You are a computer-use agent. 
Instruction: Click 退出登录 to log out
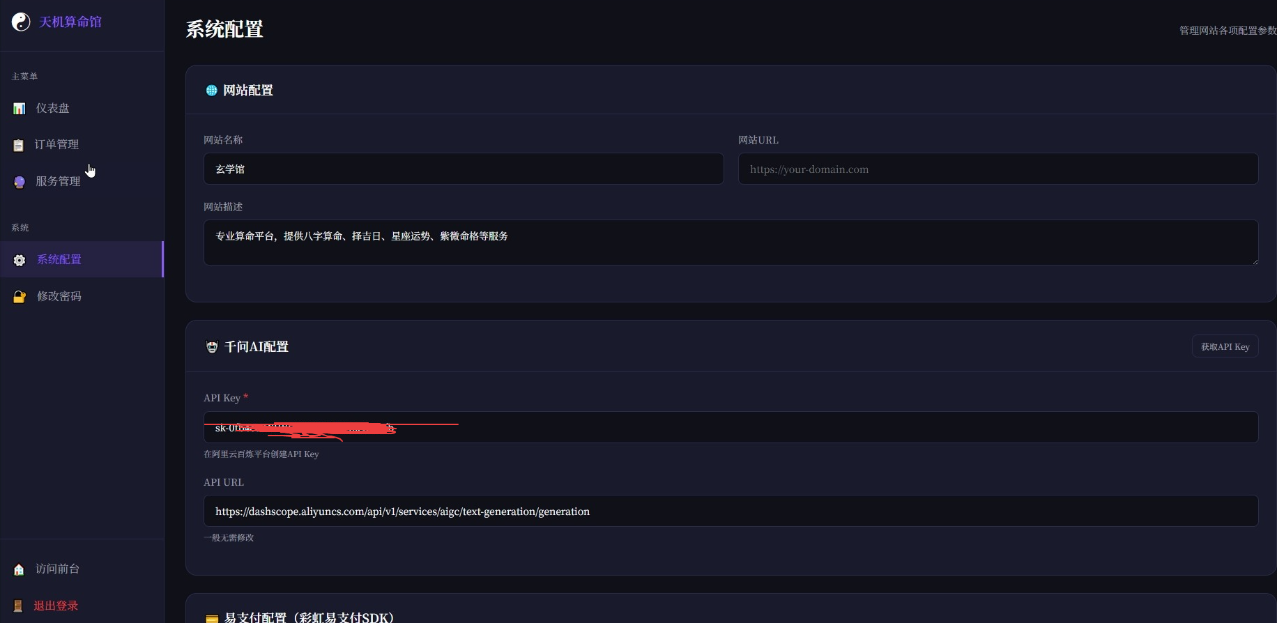point(56,606)
